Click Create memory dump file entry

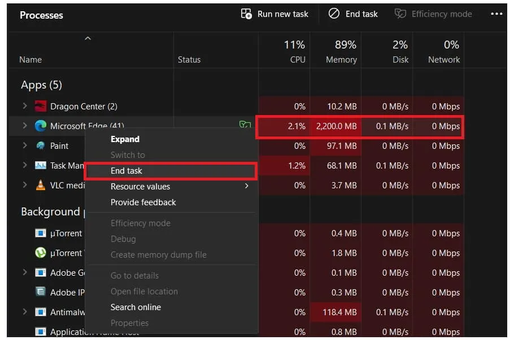tap(172, 255)
